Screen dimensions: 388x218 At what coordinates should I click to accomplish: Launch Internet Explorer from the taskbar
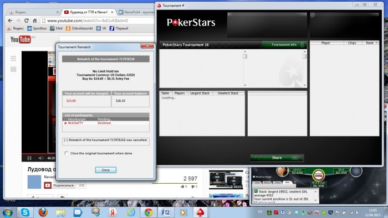click(x=131, y=212)
